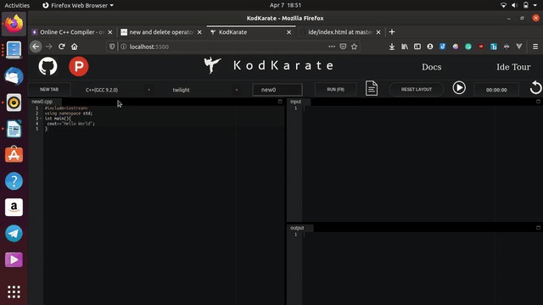This screenshot has height=305, width=543.
Task: Open the document file icon in toolbar
Action: pyautogui.click(x=372, y=88)
